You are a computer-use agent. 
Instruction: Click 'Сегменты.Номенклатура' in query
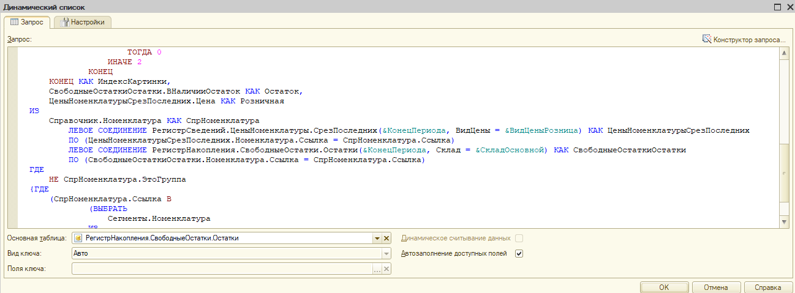[159, 218]
